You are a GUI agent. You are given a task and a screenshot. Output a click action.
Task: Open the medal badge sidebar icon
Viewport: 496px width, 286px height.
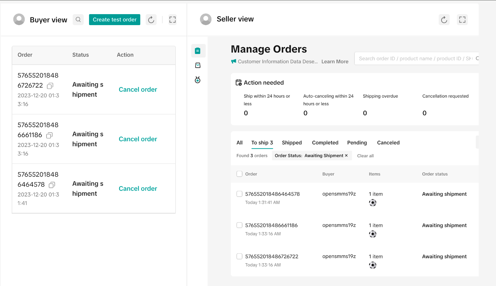(198, 80)
